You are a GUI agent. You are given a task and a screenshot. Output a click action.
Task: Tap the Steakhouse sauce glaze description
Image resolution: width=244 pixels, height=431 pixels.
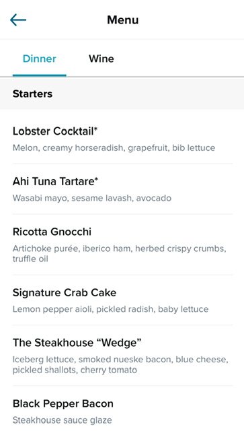click(x=63, y=420)
